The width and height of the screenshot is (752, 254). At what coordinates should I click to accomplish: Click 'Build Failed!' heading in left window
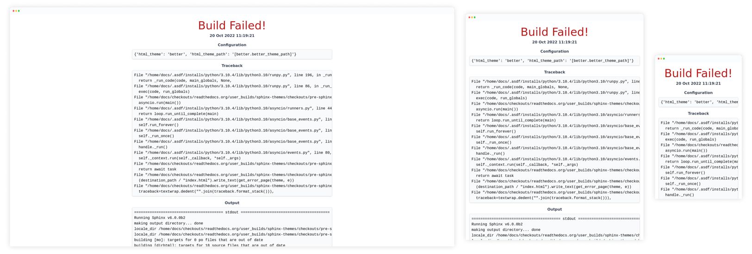coord(232,25)
